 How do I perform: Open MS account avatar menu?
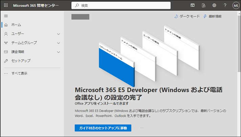point(236,5)
